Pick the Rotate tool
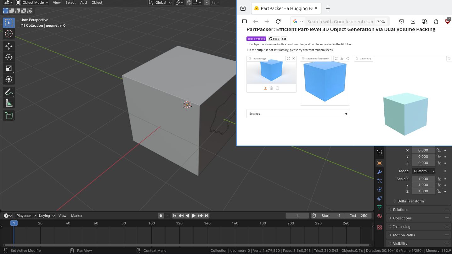 9,57
